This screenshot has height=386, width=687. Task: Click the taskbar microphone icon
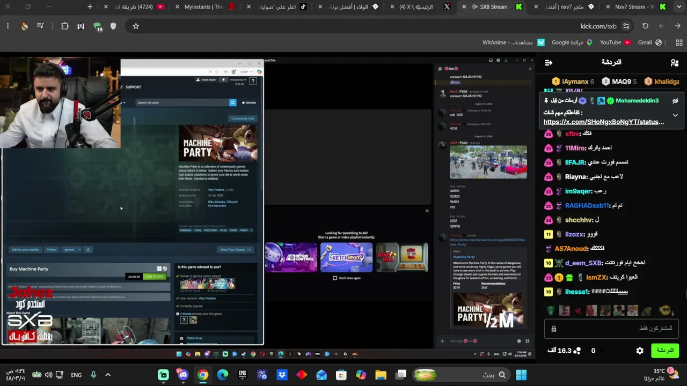[93, 375]
